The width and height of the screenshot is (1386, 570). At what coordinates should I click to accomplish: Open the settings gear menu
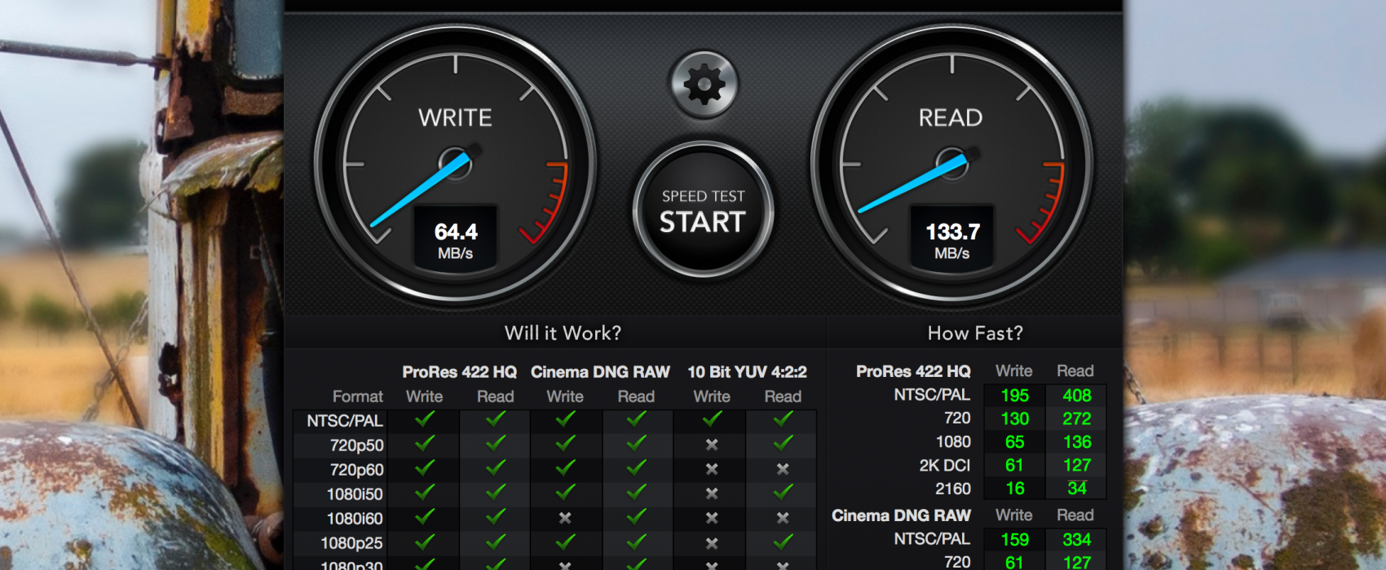(704, 84)
